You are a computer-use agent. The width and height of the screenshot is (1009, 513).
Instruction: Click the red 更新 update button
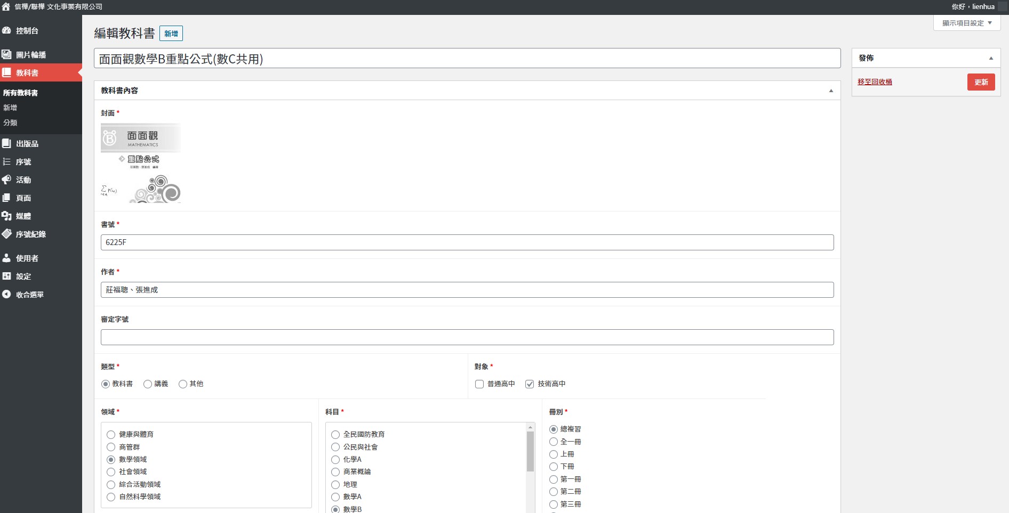click(981, 82)
